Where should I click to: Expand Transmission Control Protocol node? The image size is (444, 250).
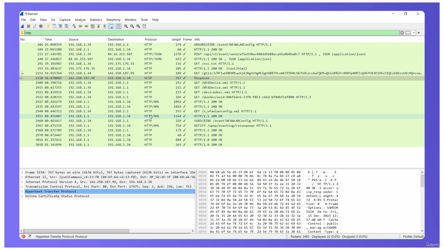coord(22,187)
